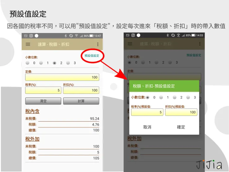Select 2 decimal places in preset dialog
The height and width of the screenshot is (172, 229).
175,97
